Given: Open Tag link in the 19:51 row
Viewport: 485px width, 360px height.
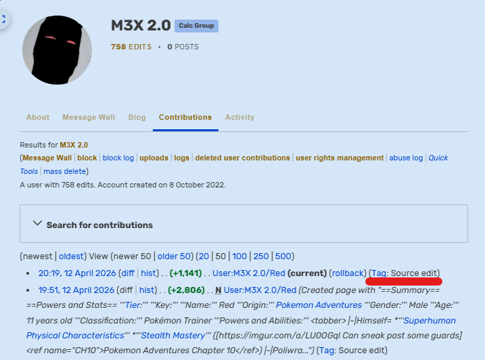Looking at the screenshot, I should [327, 351].
